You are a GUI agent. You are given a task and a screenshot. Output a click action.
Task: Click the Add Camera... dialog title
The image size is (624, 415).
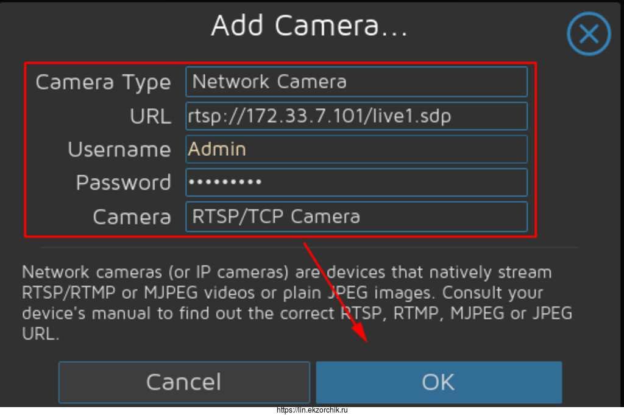point(310,26)
